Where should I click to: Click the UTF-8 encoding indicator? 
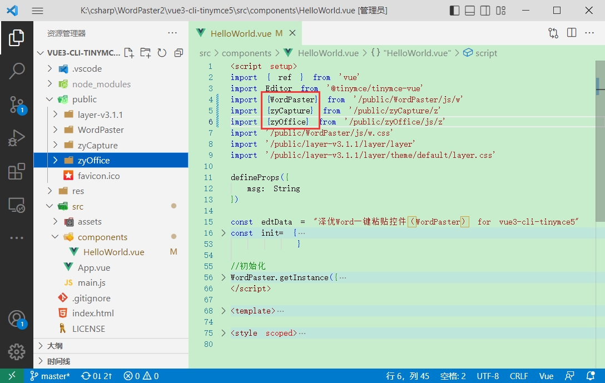[x=488, y=376]
